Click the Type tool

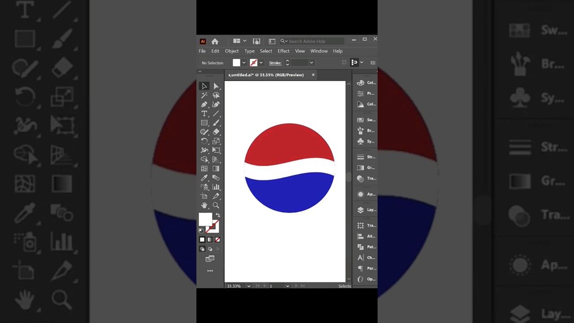(x=204, y=113)
